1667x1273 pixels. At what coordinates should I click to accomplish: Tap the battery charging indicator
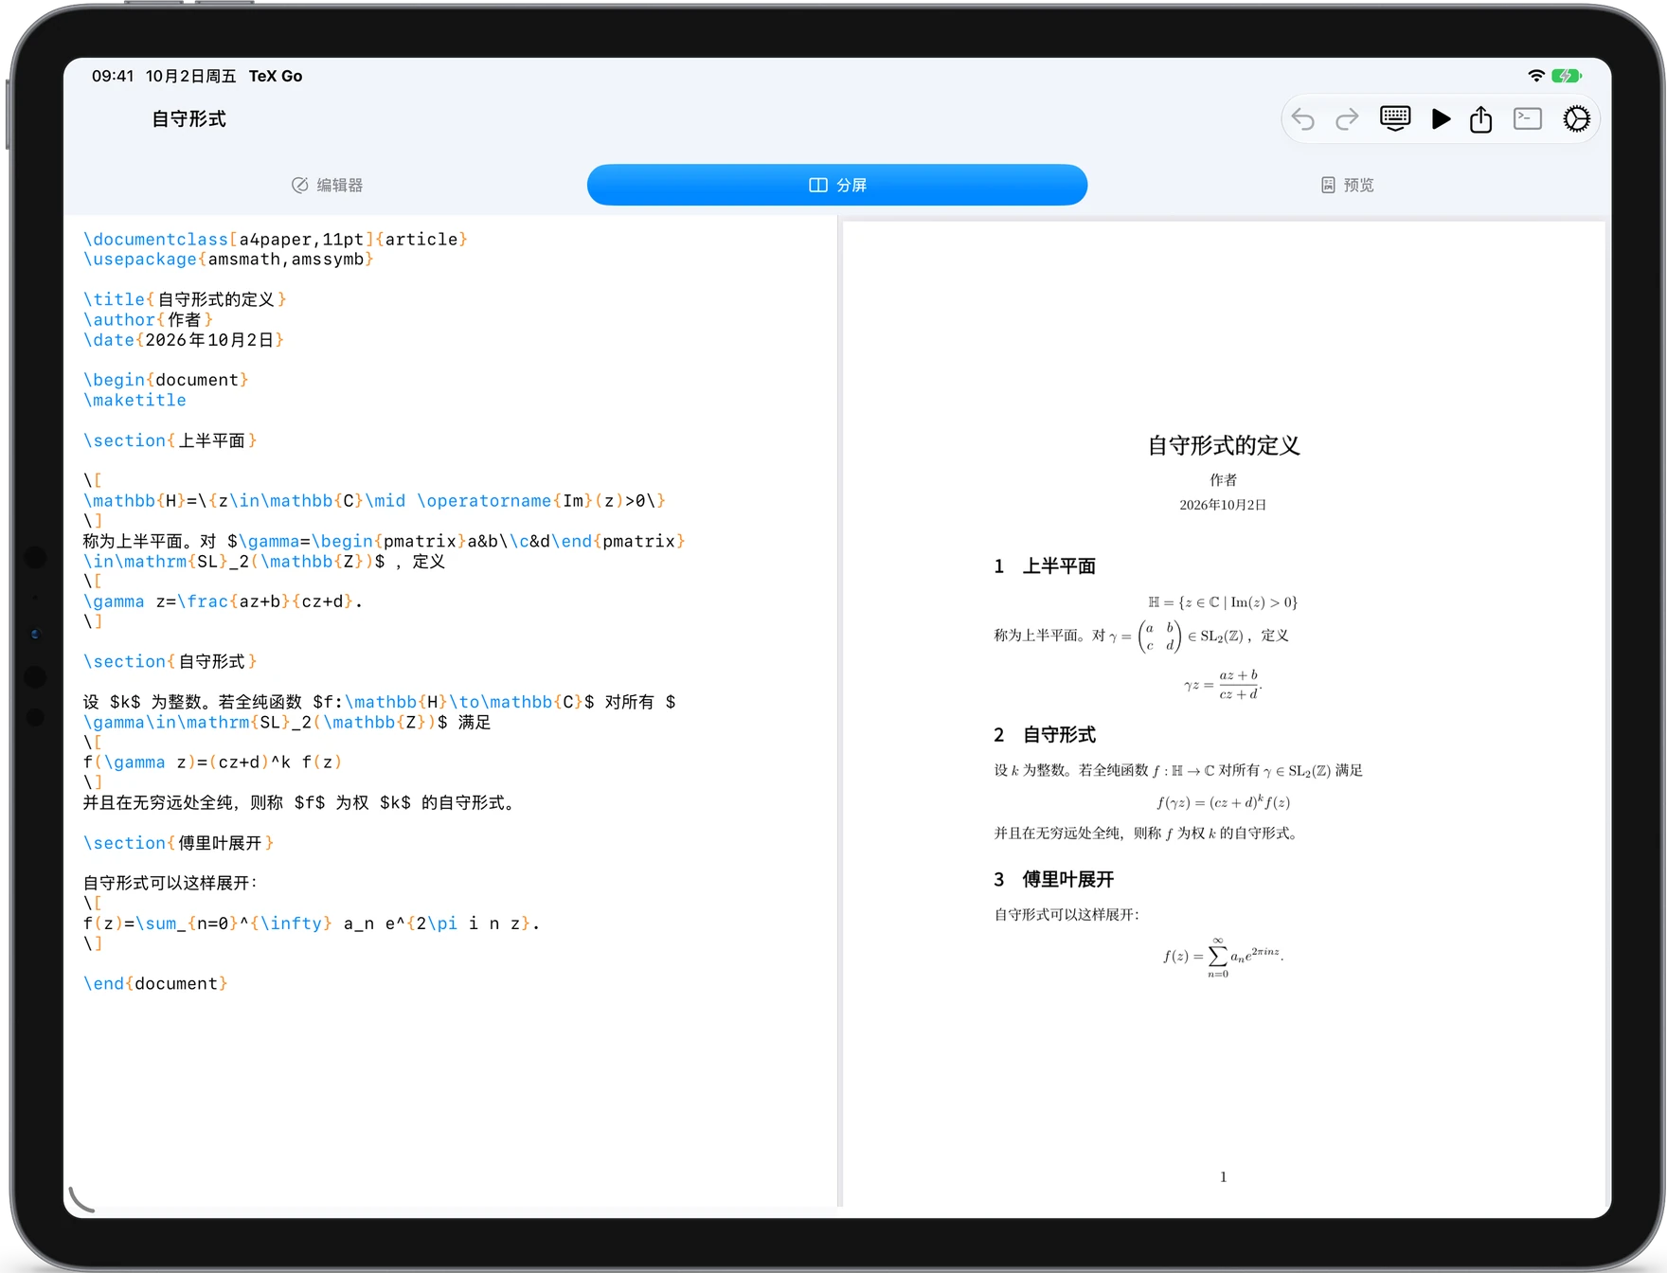click(x=1567, y=76)
